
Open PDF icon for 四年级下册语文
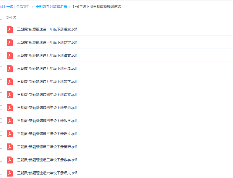(10, 94)
